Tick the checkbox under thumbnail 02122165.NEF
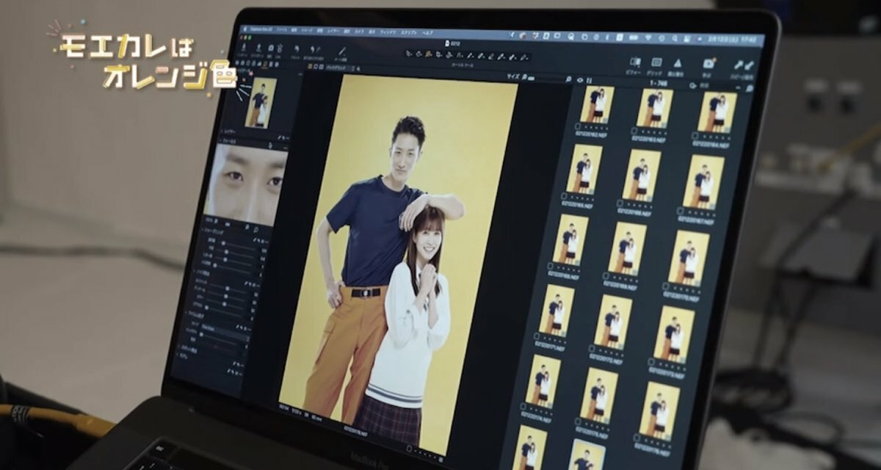Image resolution: width=881 pixels, height=470 pixels. pos(564,197)
